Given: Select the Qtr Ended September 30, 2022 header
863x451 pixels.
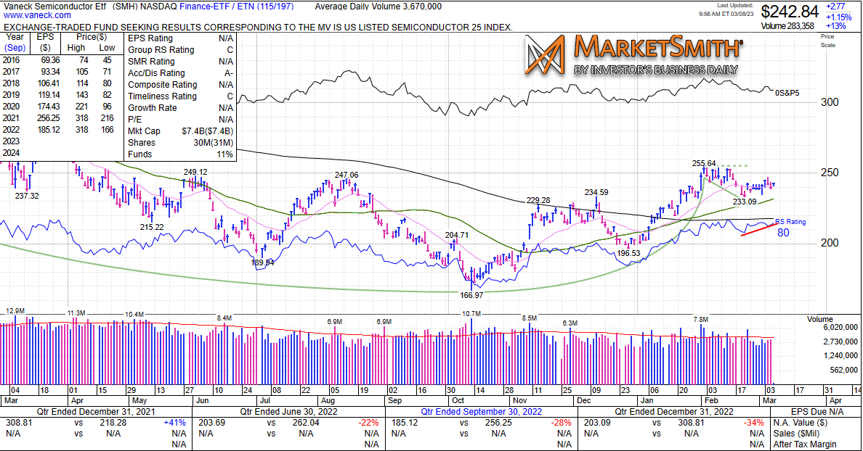Looking at the screenshot, I should pyautogui.click(x=482, y=411).
